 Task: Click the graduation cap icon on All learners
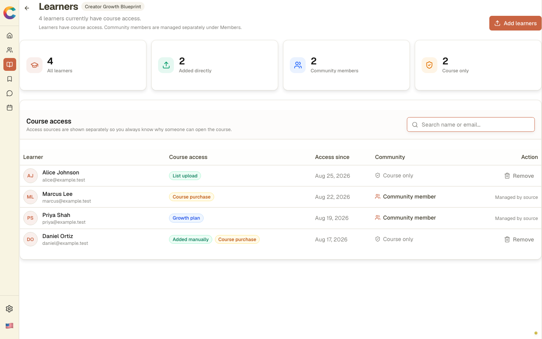(34, 65)
